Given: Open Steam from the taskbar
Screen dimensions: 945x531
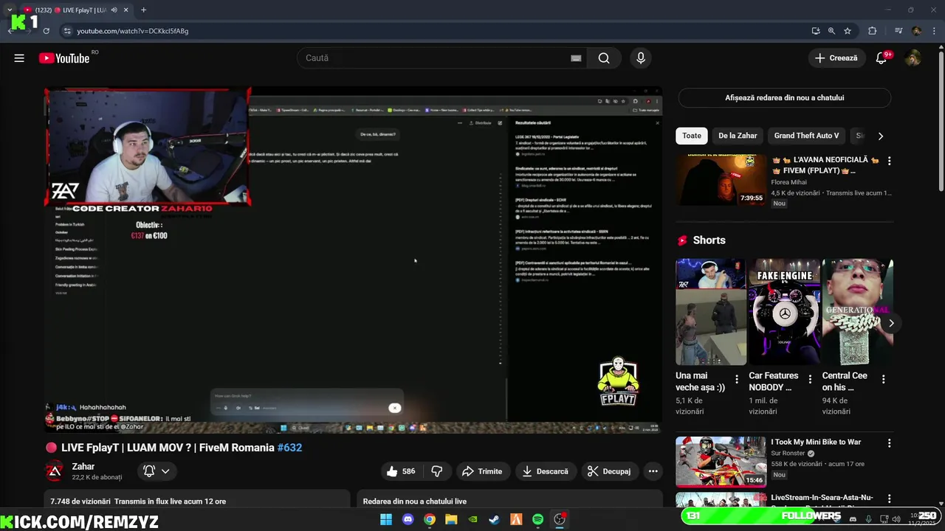Looking at the screenshot, I should [495, 519].
